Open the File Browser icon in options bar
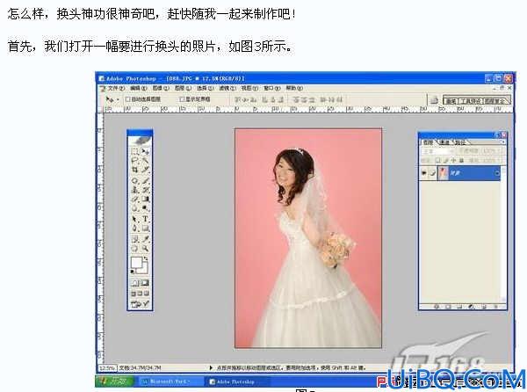The height and width of the screenshot is (392, 527). click(434, 100)
